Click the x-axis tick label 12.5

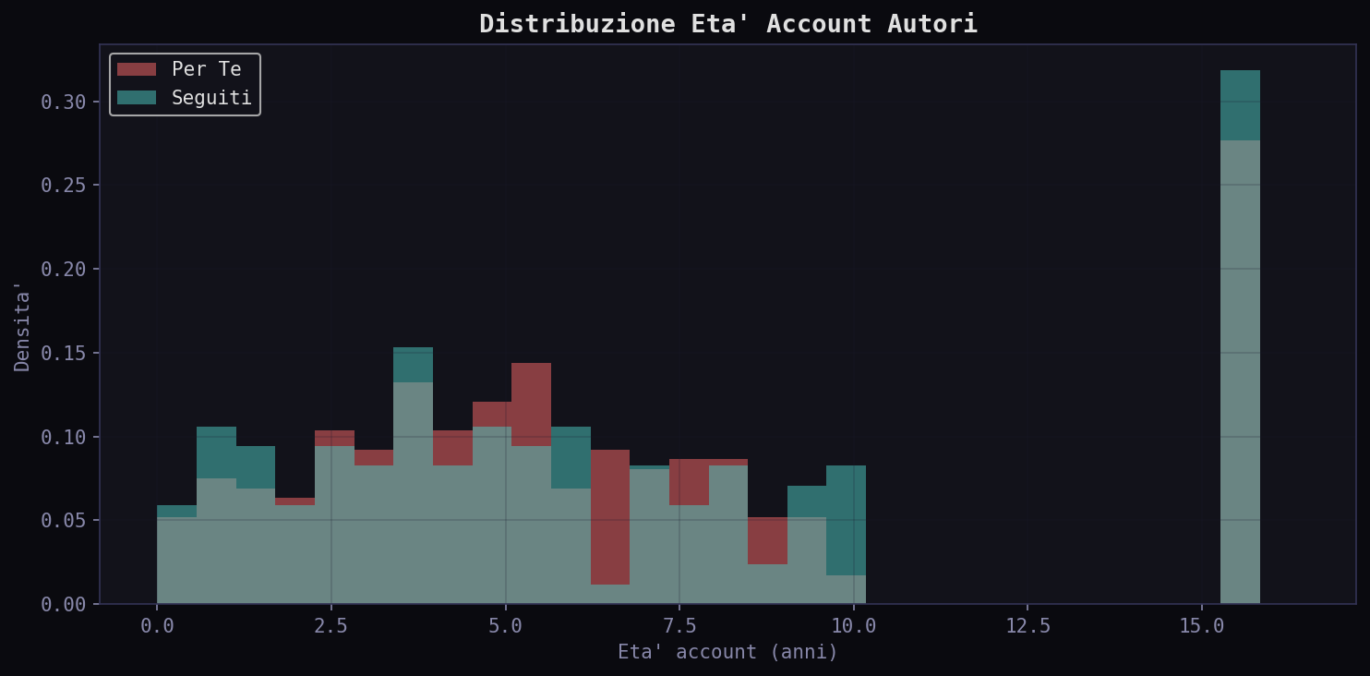(x=1027, y=626)
